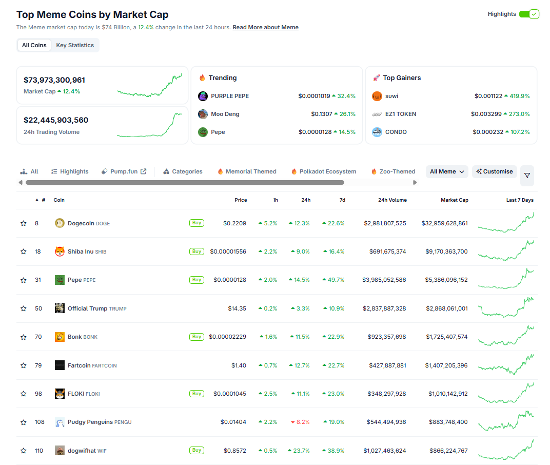Toggle the Highlights switch off
Viewport: 550px width, 465px height.
click(x=529, y=14)
